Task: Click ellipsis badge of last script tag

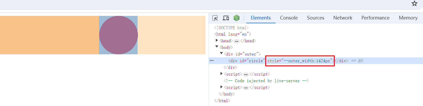Action: pyautogui.click(x=246, y=88)
